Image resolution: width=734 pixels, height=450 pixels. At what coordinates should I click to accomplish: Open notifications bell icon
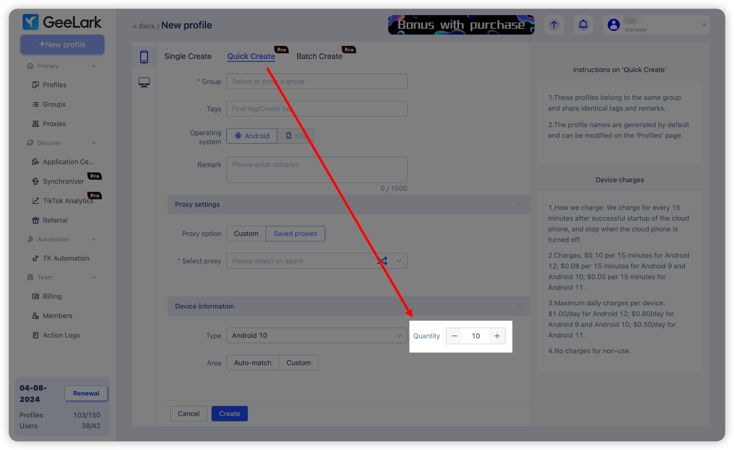[583, 25]
